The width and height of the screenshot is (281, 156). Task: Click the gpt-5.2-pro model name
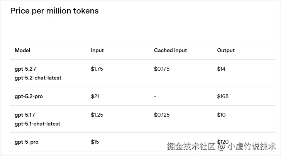point(29,96)
